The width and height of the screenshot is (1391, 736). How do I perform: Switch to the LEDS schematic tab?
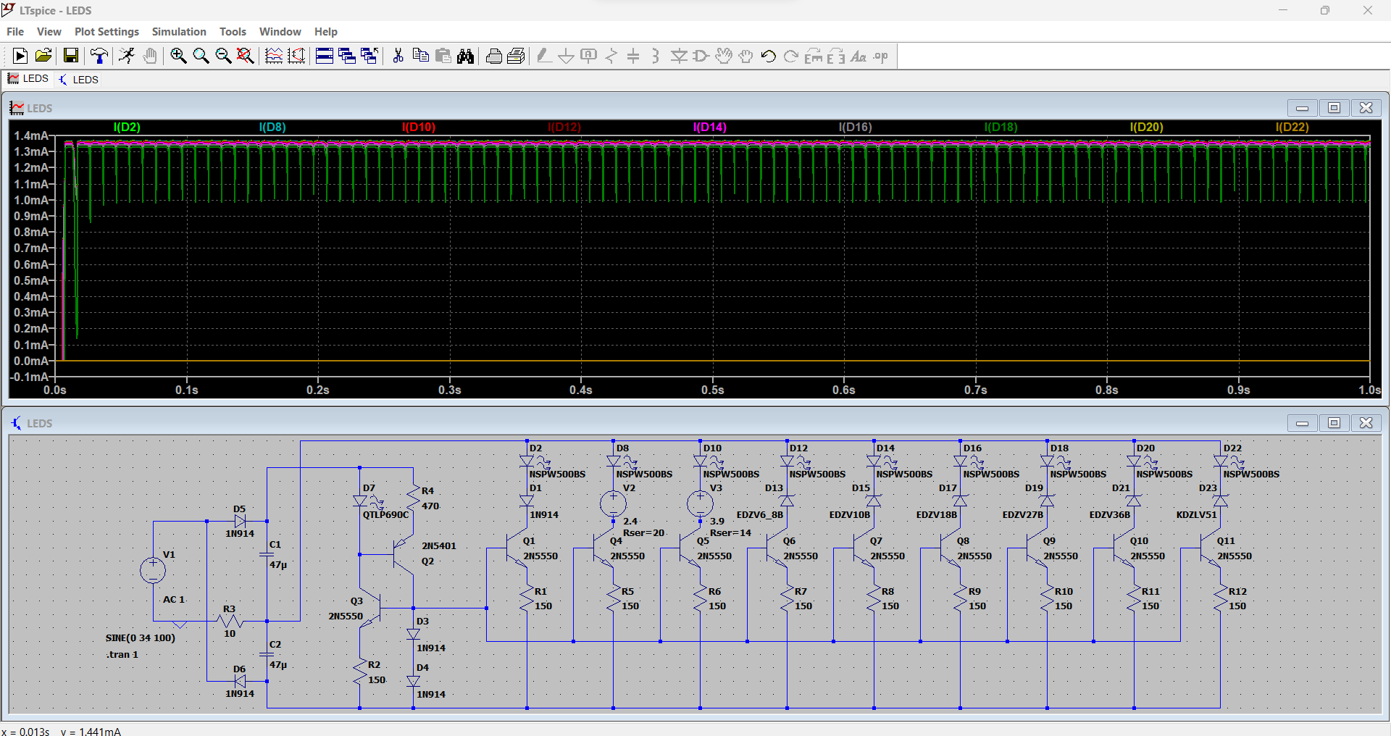79,80
